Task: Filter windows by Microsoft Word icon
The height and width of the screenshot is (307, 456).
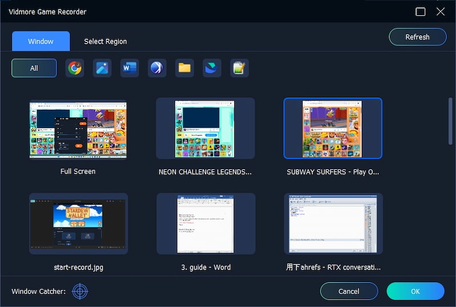Action: coord(129,68)
